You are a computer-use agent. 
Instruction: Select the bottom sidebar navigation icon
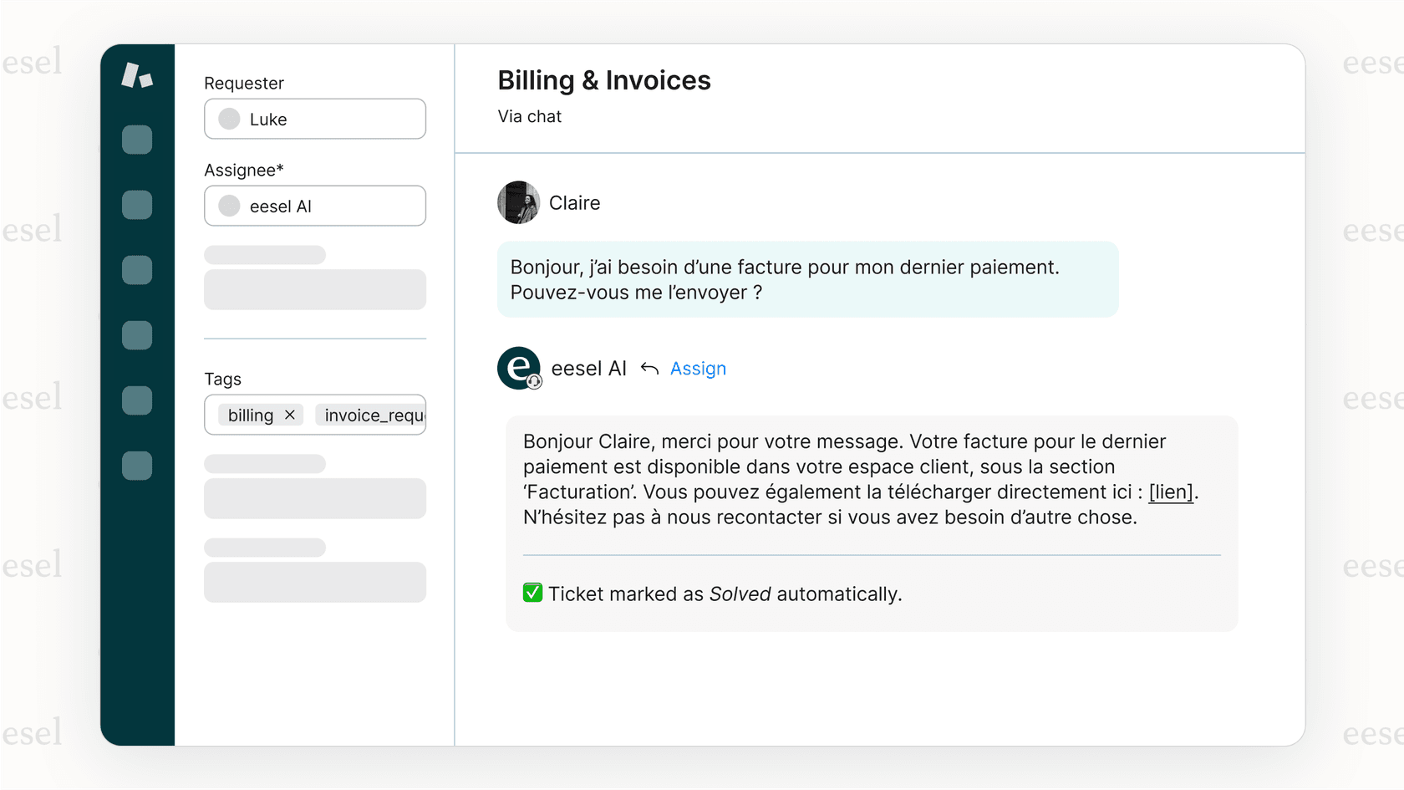point(137,466)
